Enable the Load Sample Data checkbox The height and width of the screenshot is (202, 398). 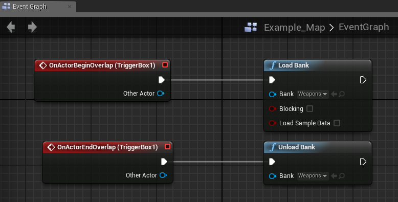[337, 123]
